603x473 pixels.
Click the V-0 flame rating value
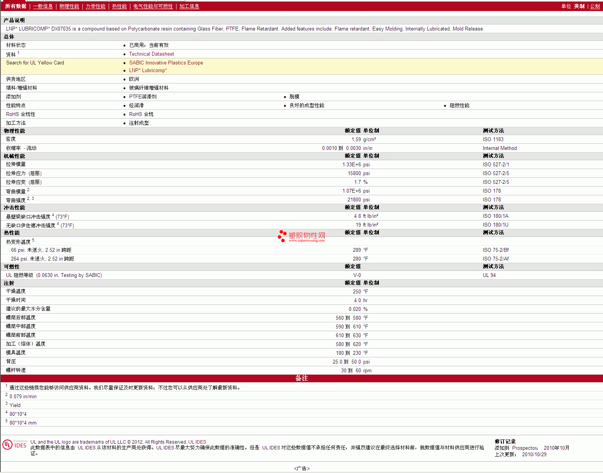click(357, 275)
